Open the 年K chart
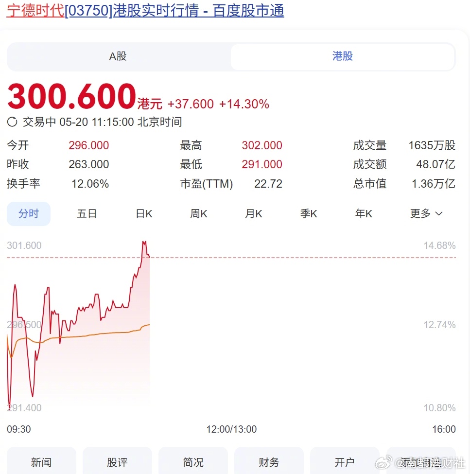 point(364,214)
